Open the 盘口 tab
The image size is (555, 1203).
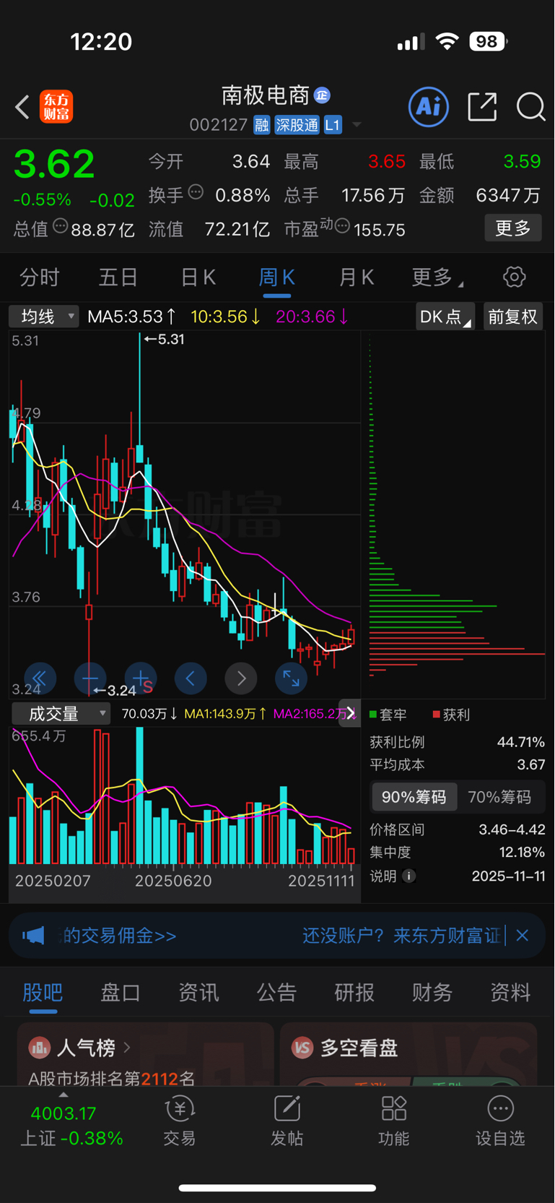(x=121, y=993)
